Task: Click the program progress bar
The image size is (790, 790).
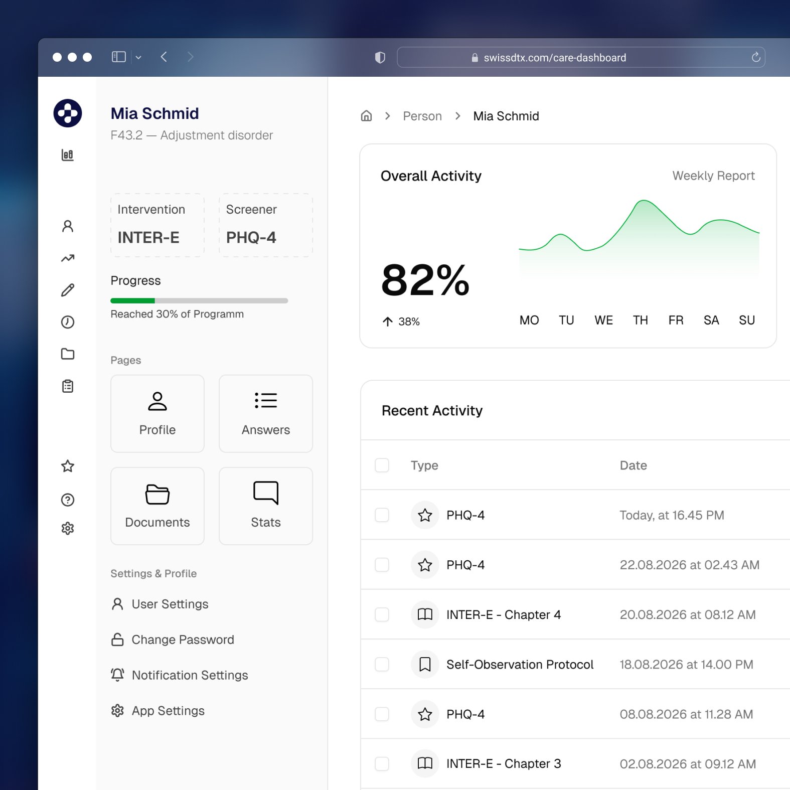Action: point(199,301)
